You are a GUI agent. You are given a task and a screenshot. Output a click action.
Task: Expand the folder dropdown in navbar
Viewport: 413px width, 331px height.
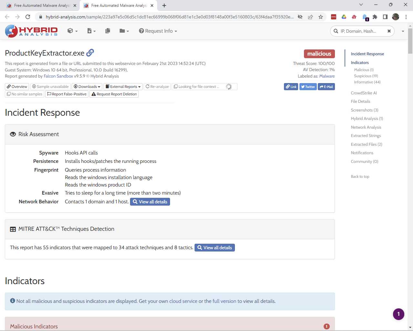coord(124,31)
